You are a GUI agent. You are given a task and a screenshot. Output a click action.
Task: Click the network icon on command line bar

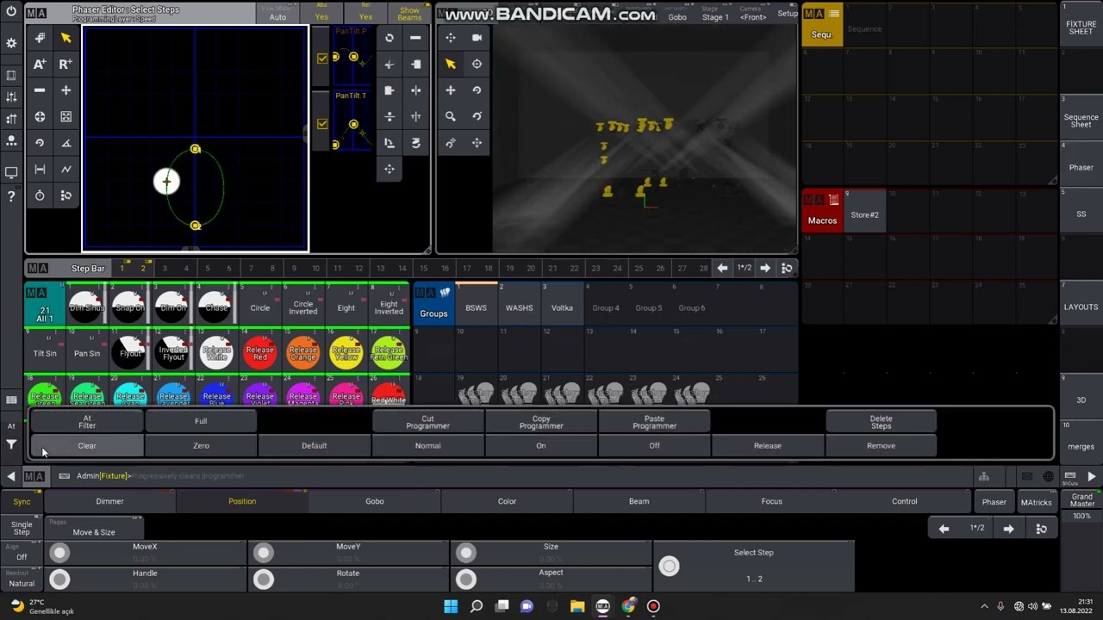[x=983, y=476]
